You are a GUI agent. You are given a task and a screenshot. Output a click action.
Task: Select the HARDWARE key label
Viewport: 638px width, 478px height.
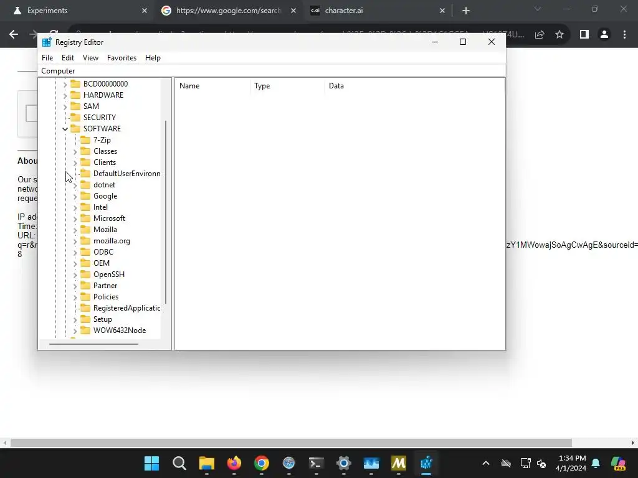click(103, 95)
